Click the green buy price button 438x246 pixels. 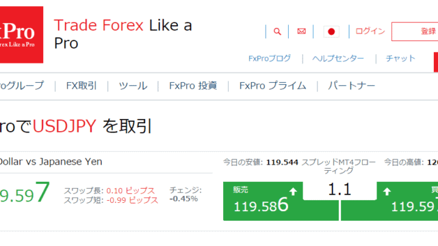tap(389, 201)
